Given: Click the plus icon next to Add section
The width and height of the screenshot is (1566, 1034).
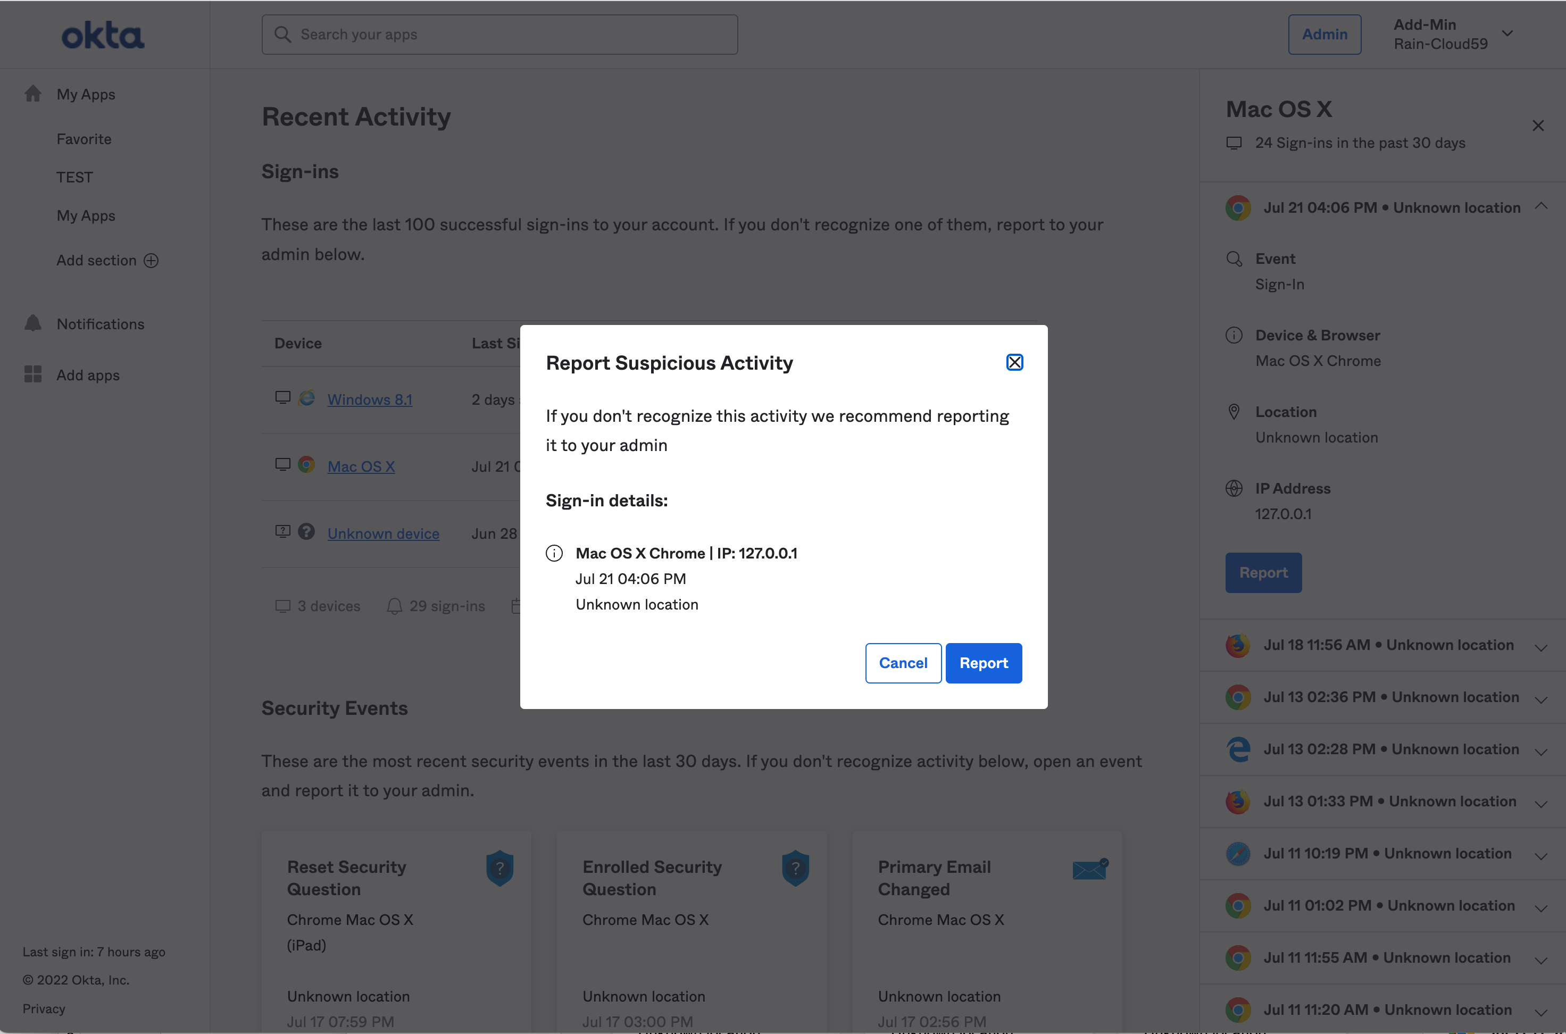Looking at the screenshot, I should (151, 261).
